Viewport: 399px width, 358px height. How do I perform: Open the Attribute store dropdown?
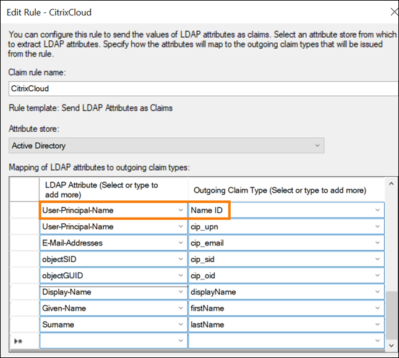tap(166, 145)
